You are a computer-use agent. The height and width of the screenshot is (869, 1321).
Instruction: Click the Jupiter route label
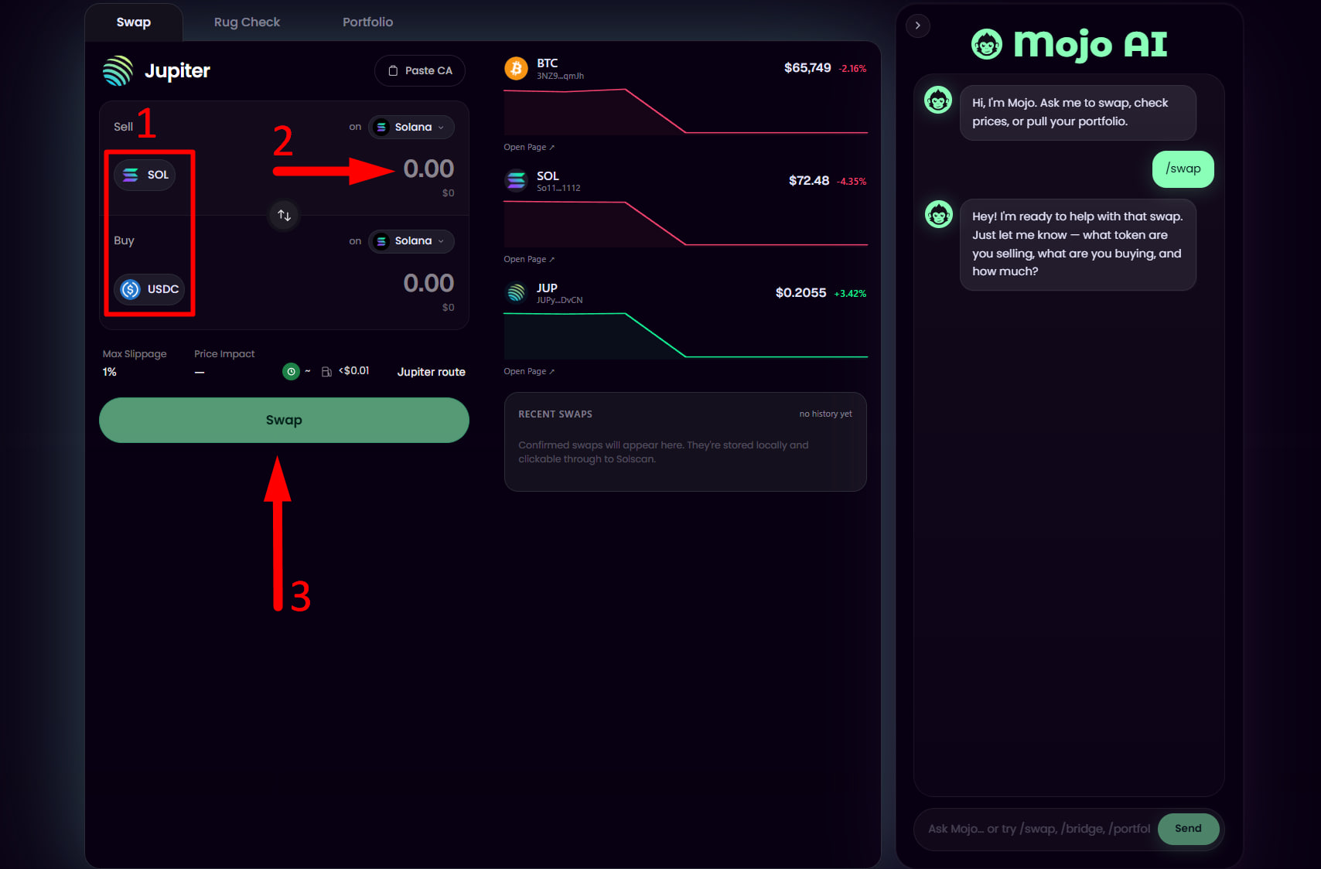[x=432, y=372]
